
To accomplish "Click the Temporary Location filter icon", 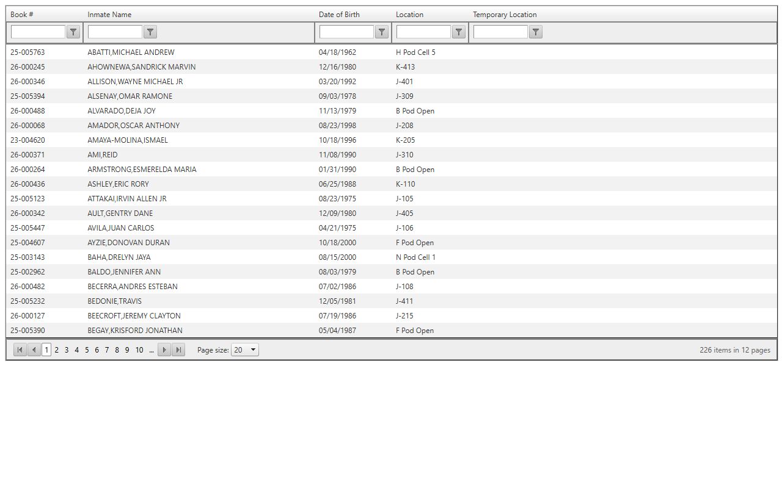I will pos(536,32).
